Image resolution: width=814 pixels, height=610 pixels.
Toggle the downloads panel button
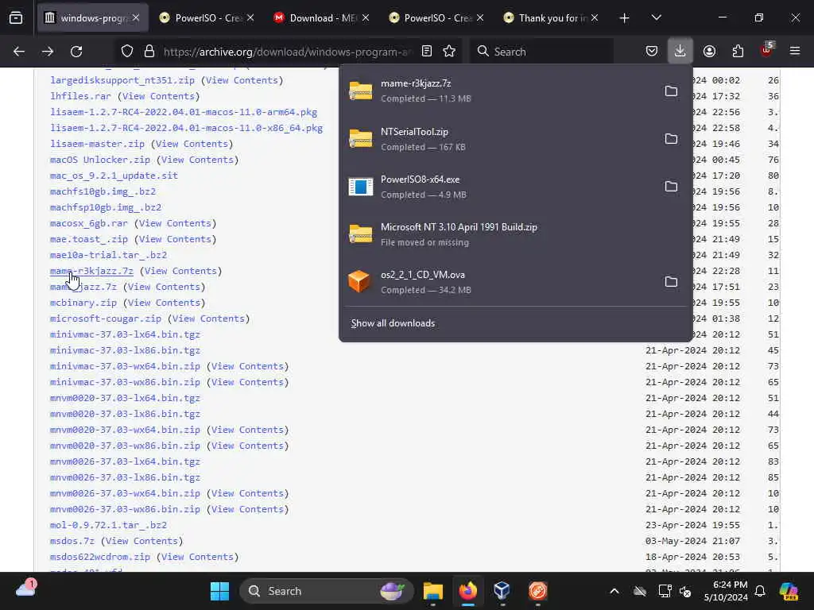pos(680,52)
